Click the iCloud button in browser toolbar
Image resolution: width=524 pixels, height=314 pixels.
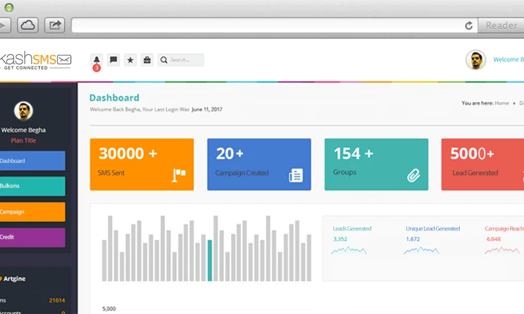pyautogui.click(x=28, y=26)
